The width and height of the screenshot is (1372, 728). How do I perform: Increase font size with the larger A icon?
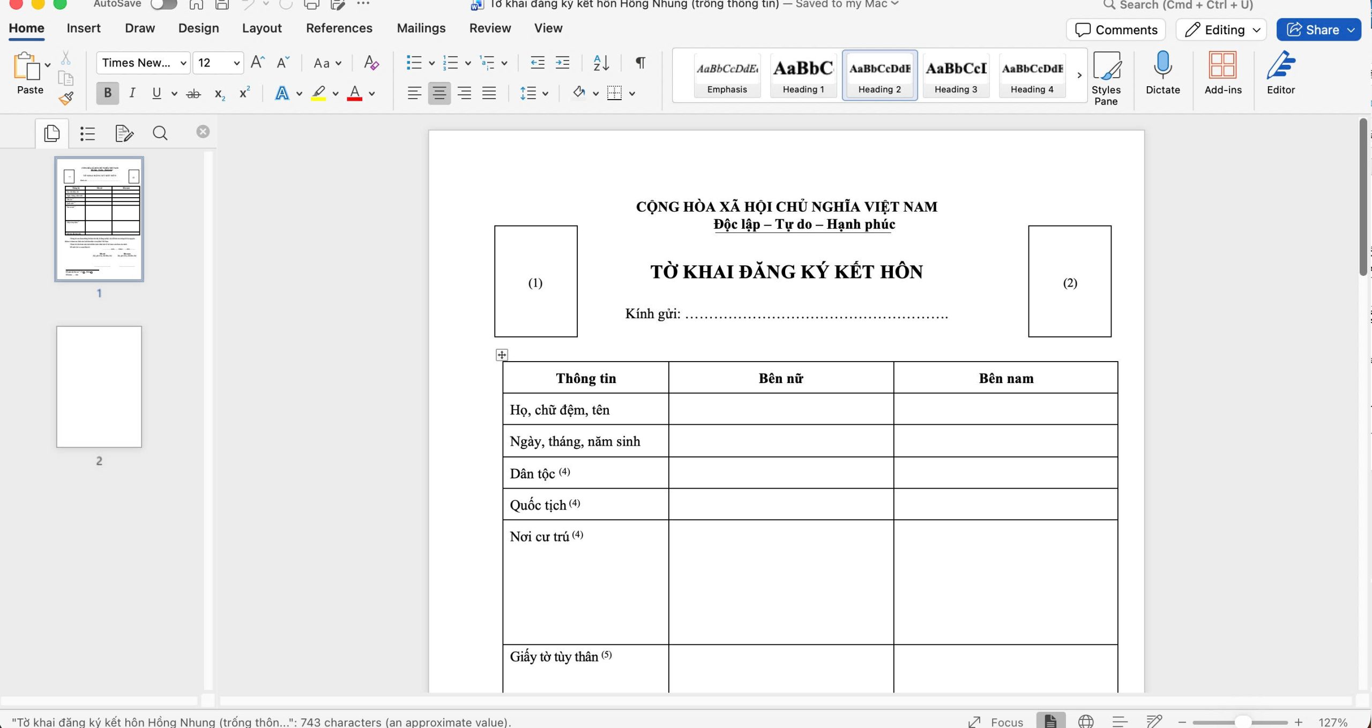(258, 63)
